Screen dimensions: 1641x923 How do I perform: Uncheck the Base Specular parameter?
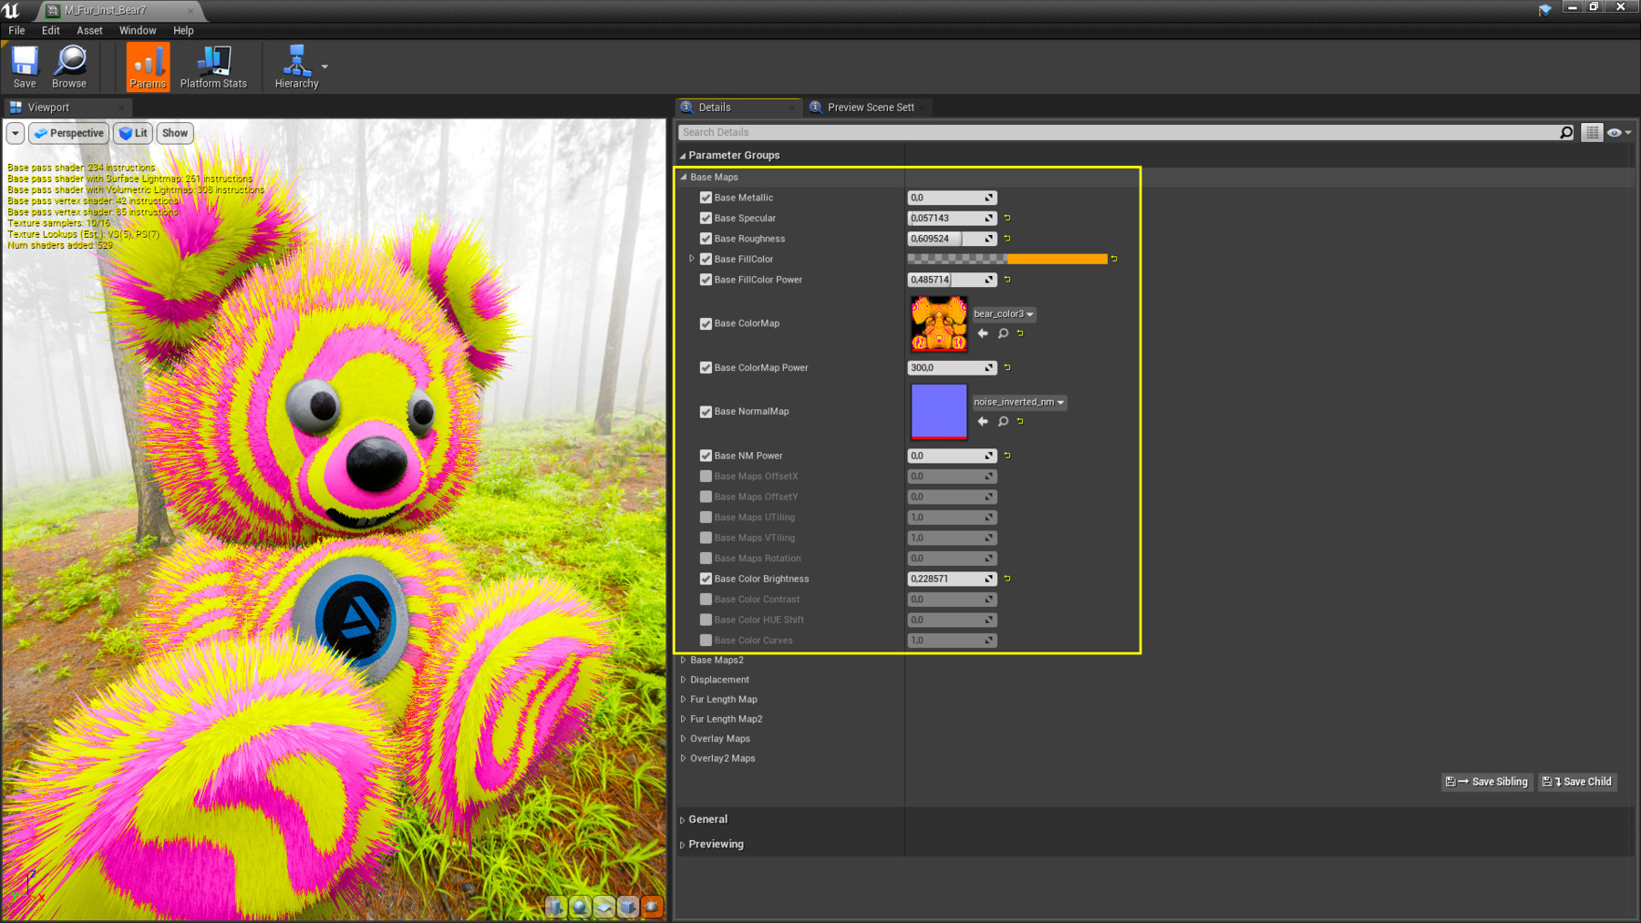pos(706,218)
